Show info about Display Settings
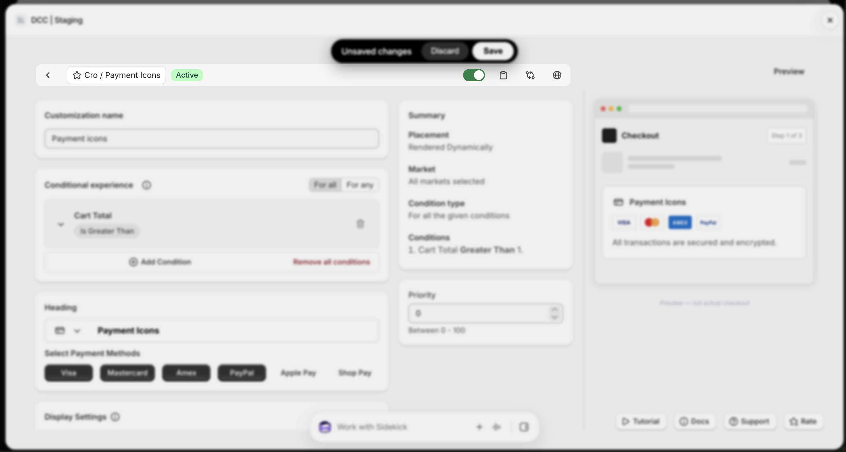The width and height of the screenshot is (846, 452). coord(115,417)
